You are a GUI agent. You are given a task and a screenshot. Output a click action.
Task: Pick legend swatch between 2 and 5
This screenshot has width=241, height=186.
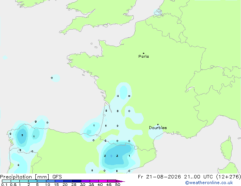click(x=33, y=181)
